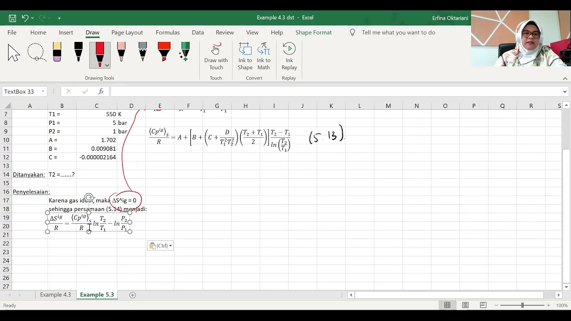Convert ink using Ink to Math
This screenshot has width=571, height=321.
coord(264,57)
